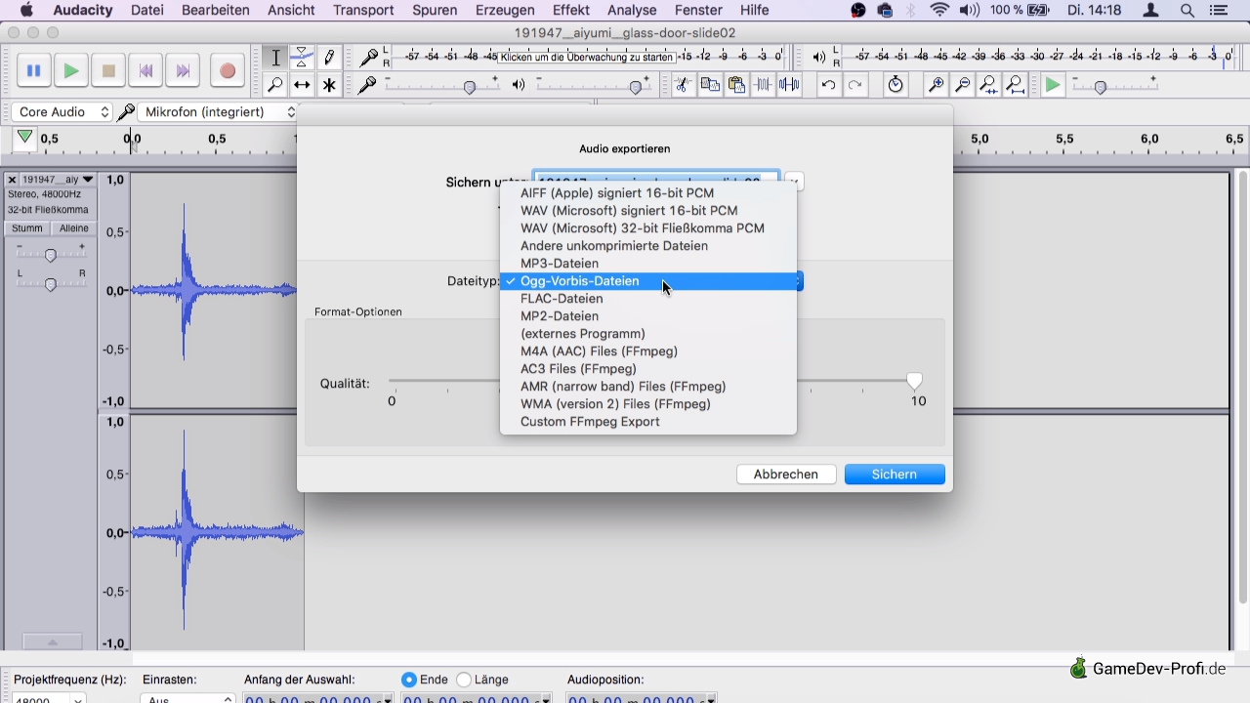Choose Ogg-Vorbis-Dateien format
Screen dimensions: 1250x703
[648, 281]
